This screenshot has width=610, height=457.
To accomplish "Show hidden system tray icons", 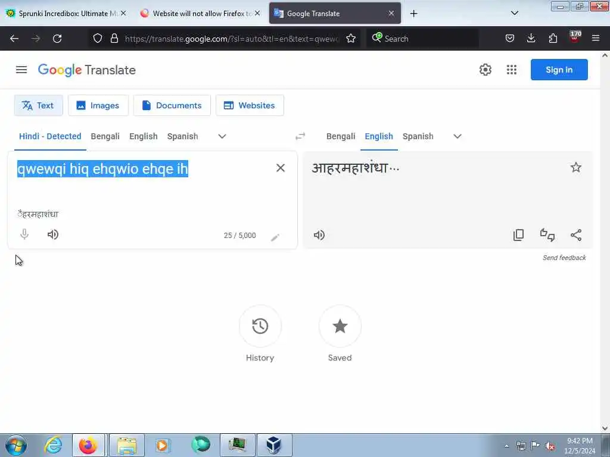I will pyautogui.click(x=506, y=446).
